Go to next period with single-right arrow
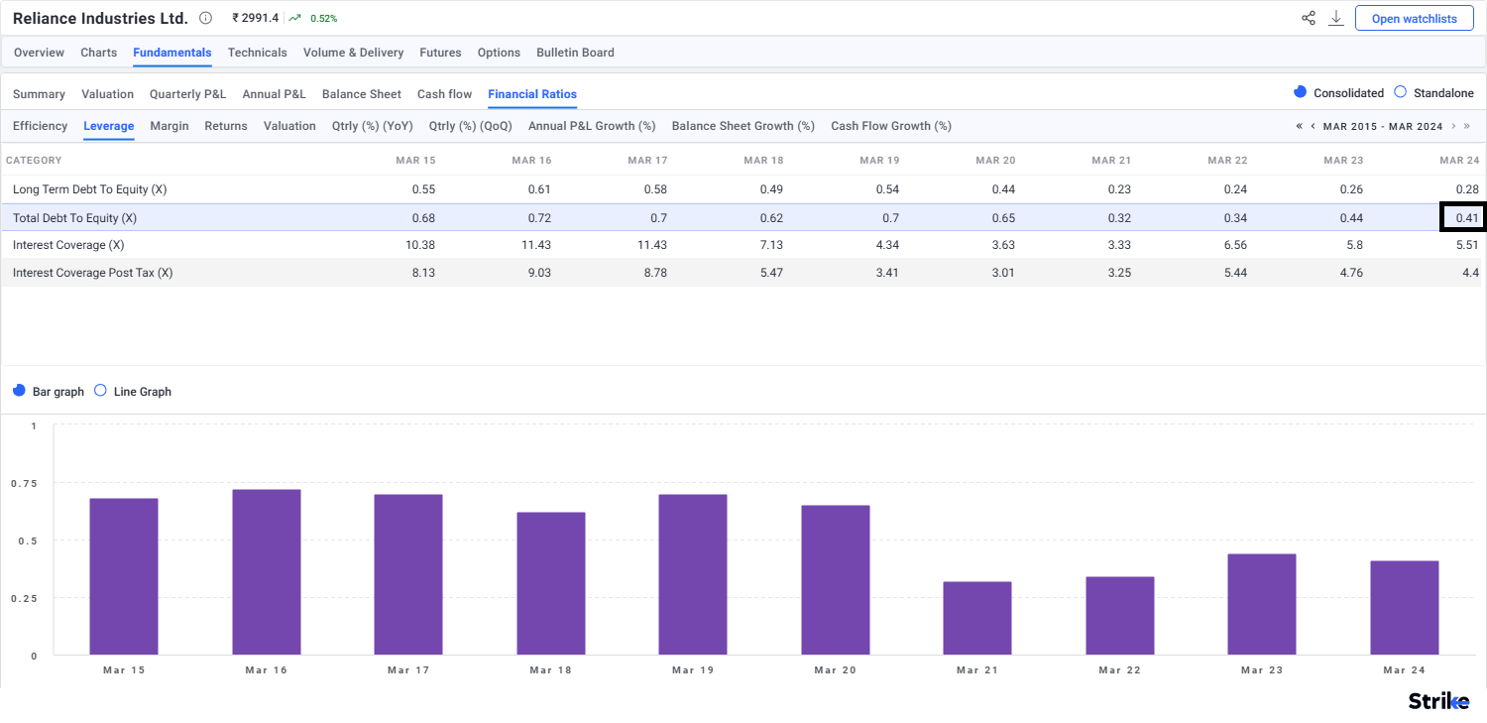Screen dimensions: 1487x723 point(1453,126)
